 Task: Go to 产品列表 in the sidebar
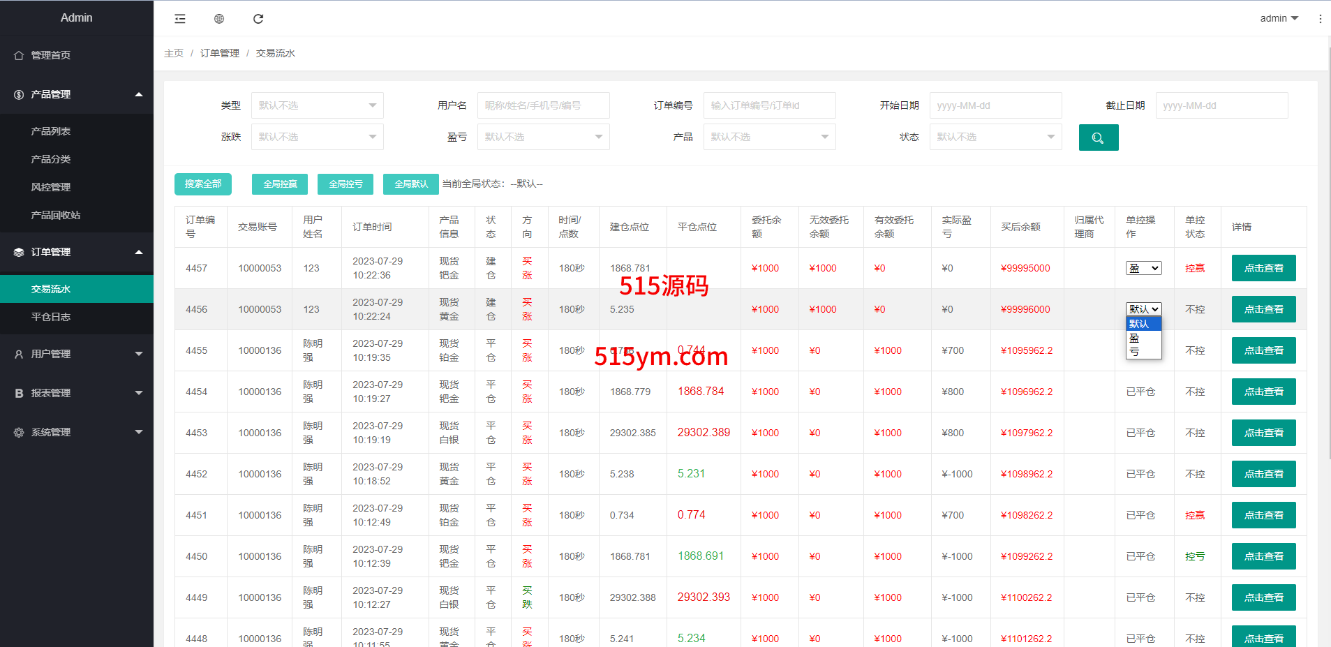coord(51,131)
